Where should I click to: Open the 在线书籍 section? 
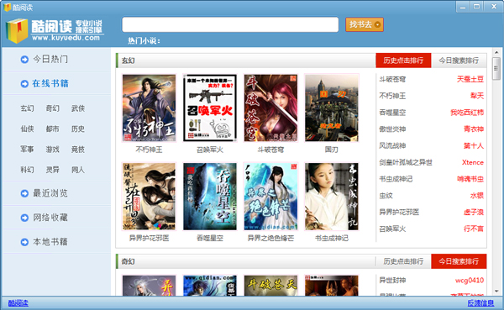coord(50,84)
